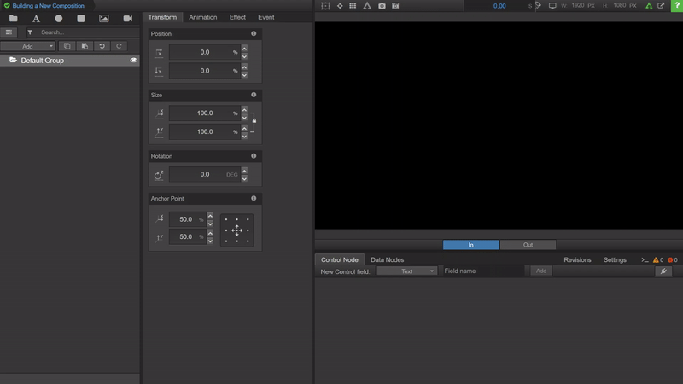The image size is (683, 384).
Task: Click the undo arrow in layer toolbar
Action: click(102, 46)
